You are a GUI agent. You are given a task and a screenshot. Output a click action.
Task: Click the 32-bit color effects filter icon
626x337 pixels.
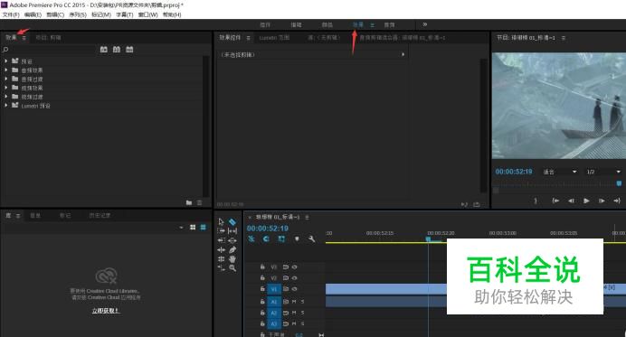click(x=117, y=50)
